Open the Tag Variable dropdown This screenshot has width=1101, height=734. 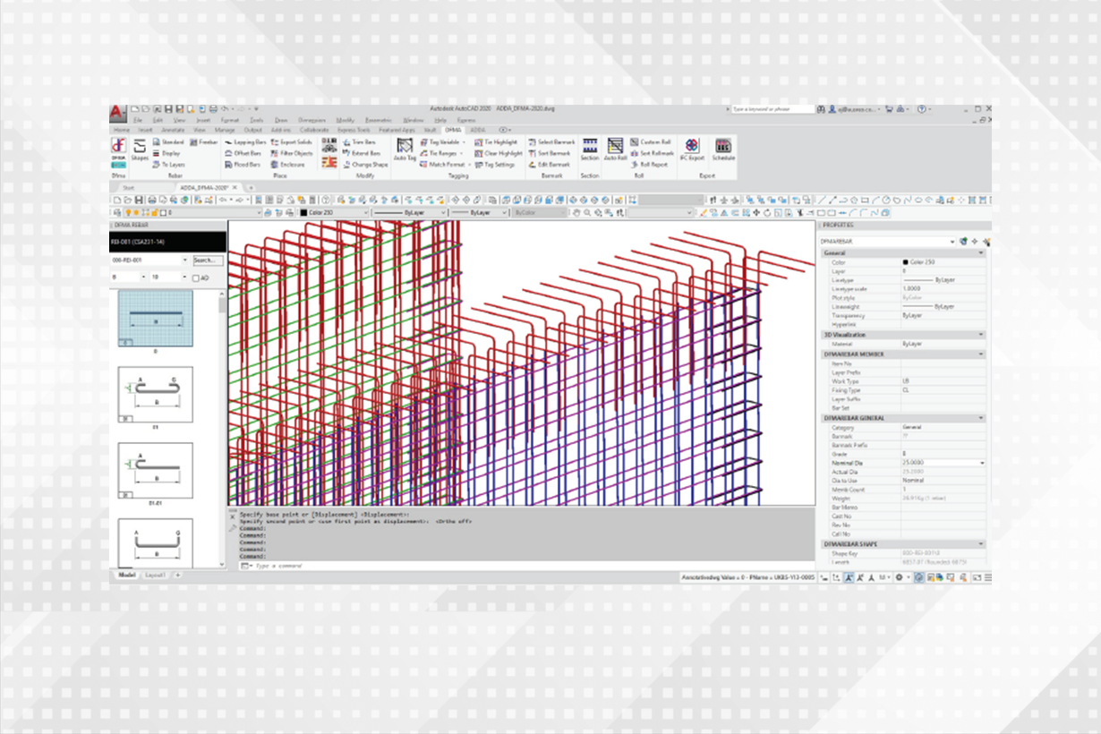[x=444, y=142]
